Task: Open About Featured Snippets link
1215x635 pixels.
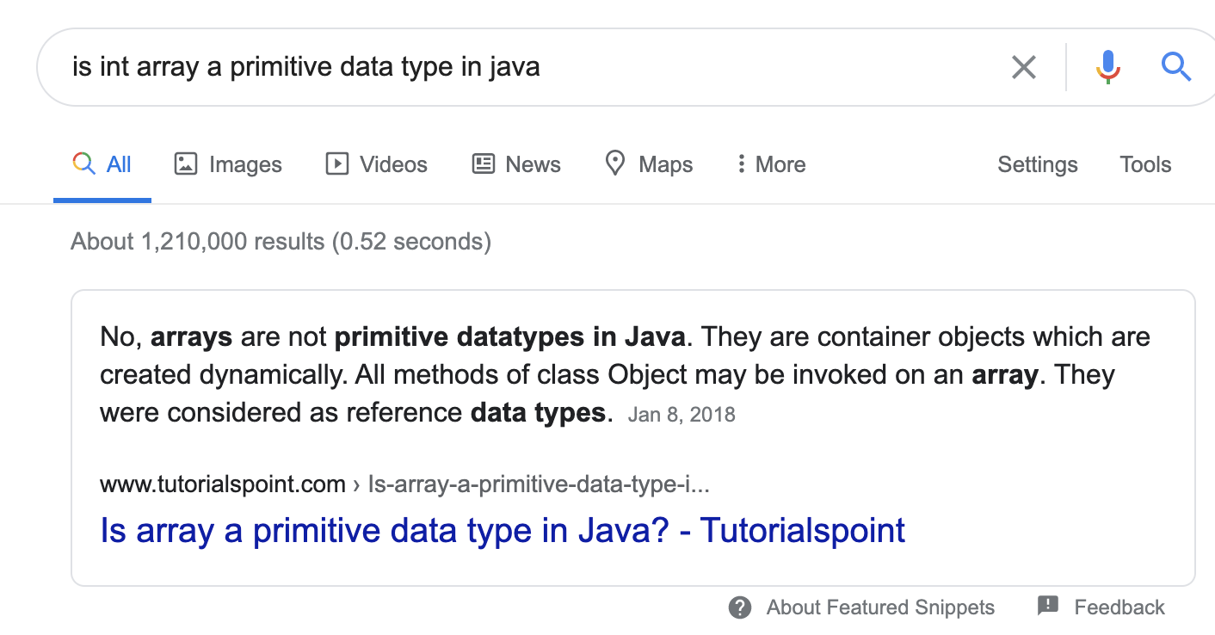Action: (880, 607)
